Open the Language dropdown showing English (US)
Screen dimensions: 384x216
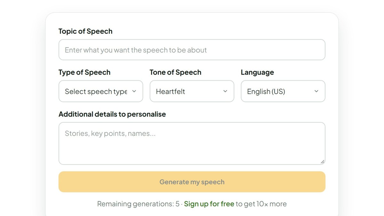(283, 91)
